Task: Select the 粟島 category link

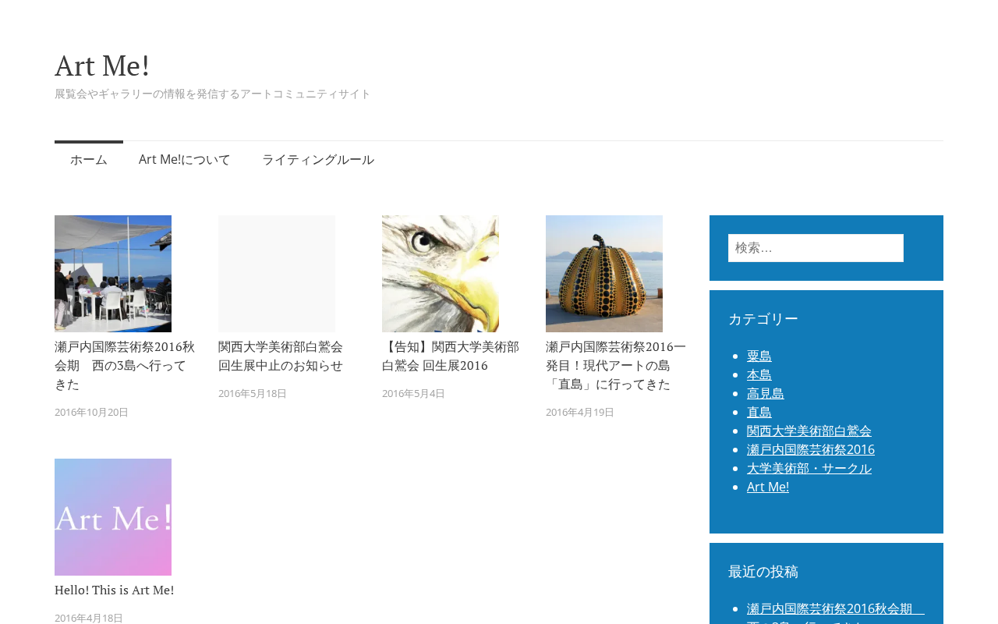Action: click(759, 356)
